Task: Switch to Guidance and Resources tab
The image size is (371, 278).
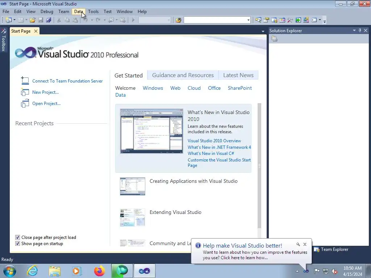Action: 183,75
